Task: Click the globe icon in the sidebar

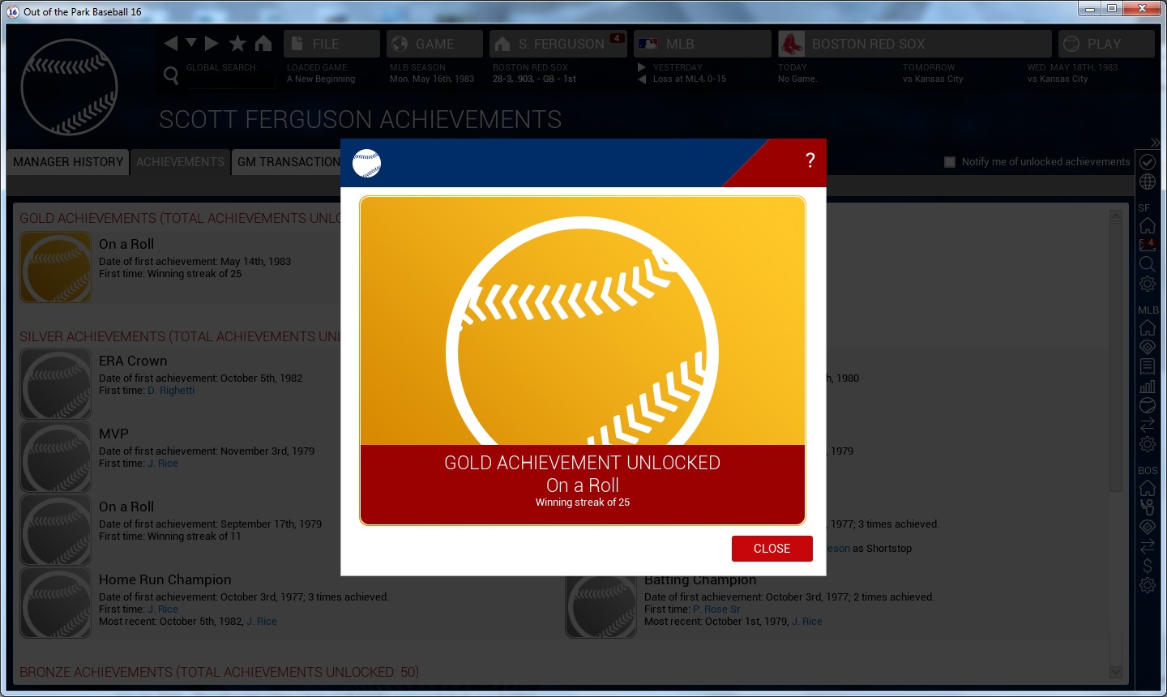Action: 1148,182
